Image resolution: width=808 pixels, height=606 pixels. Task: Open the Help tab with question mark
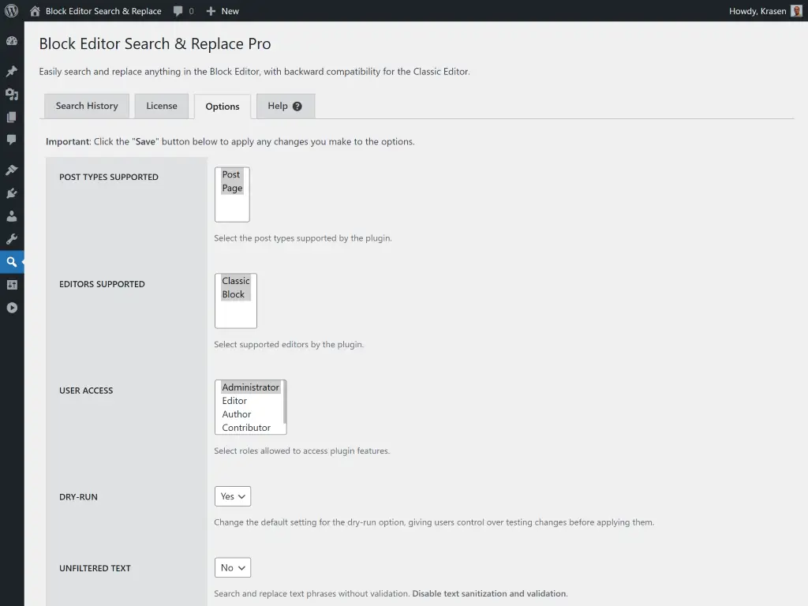point(285,106)
